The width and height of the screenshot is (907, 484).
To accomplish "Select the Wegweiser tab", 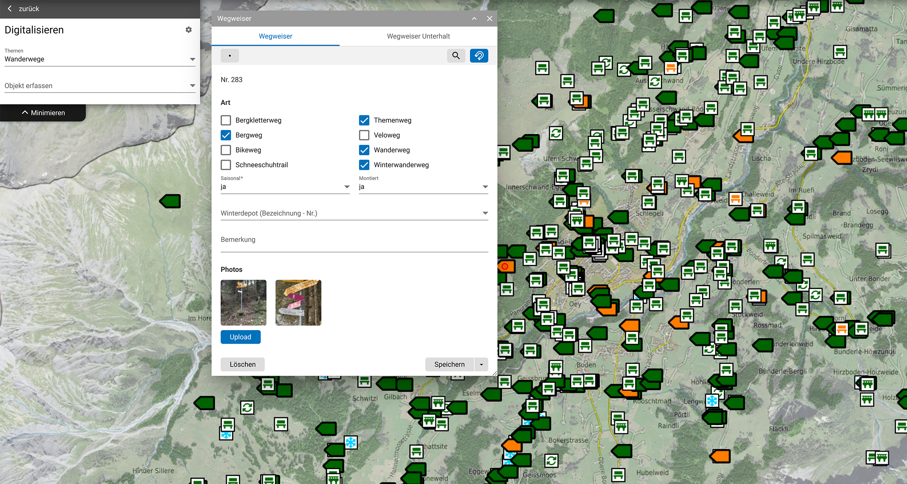I will point(275,36).
